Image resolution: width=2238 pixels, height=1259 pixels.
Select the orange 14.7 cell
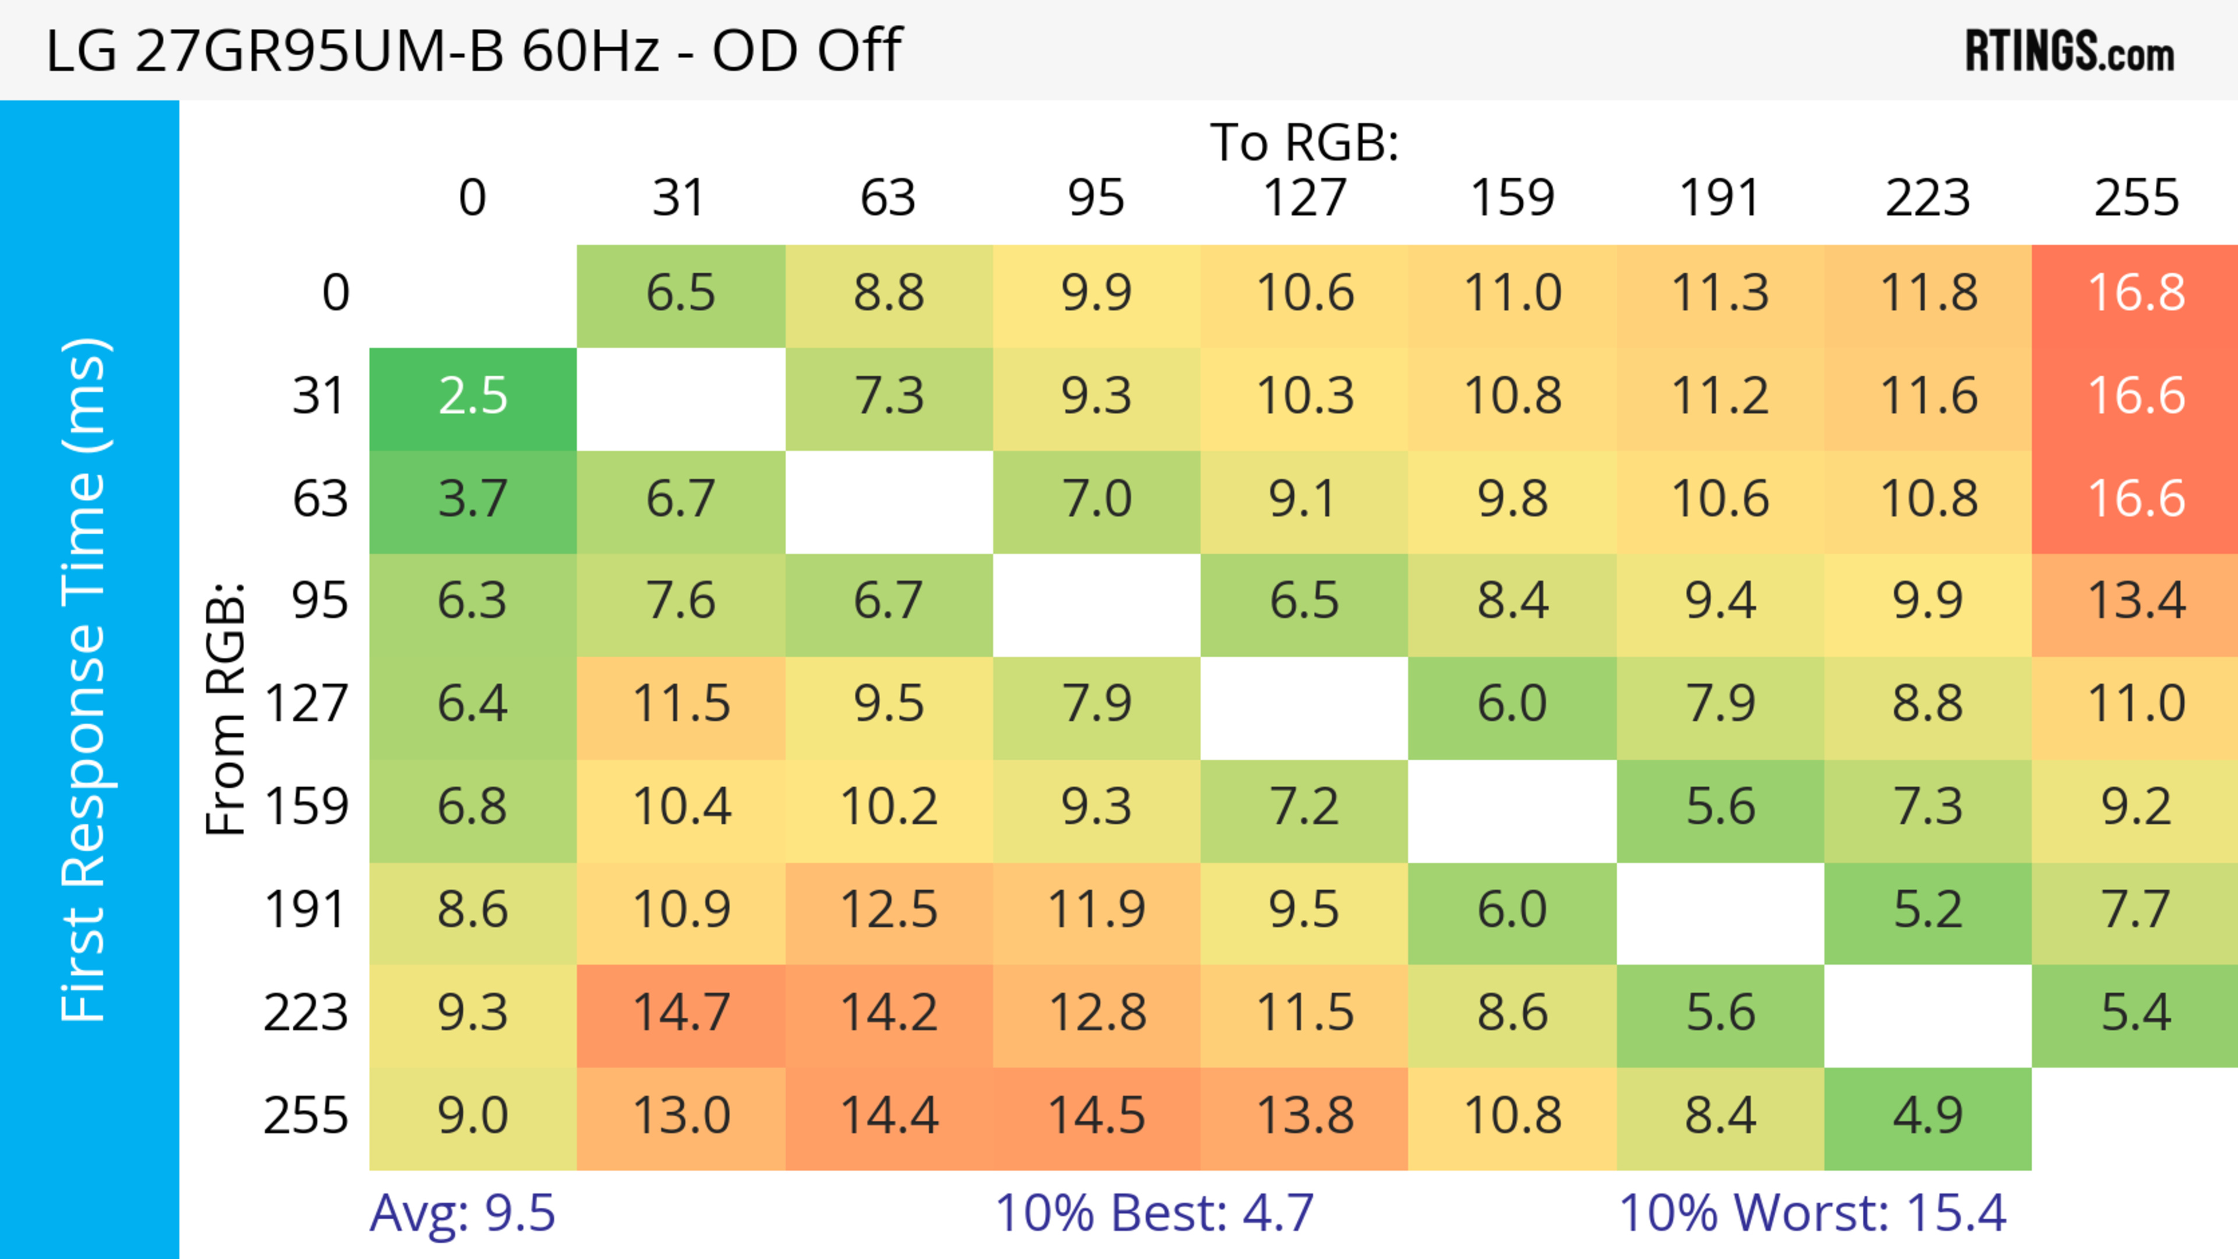click(681, 1016)
